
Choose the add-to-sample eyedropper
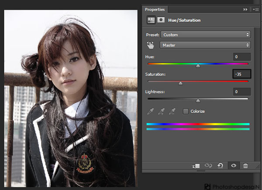pyautogui.click(x=161, y=112)
